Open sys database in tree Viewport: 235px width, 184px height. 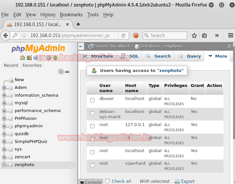18,149
